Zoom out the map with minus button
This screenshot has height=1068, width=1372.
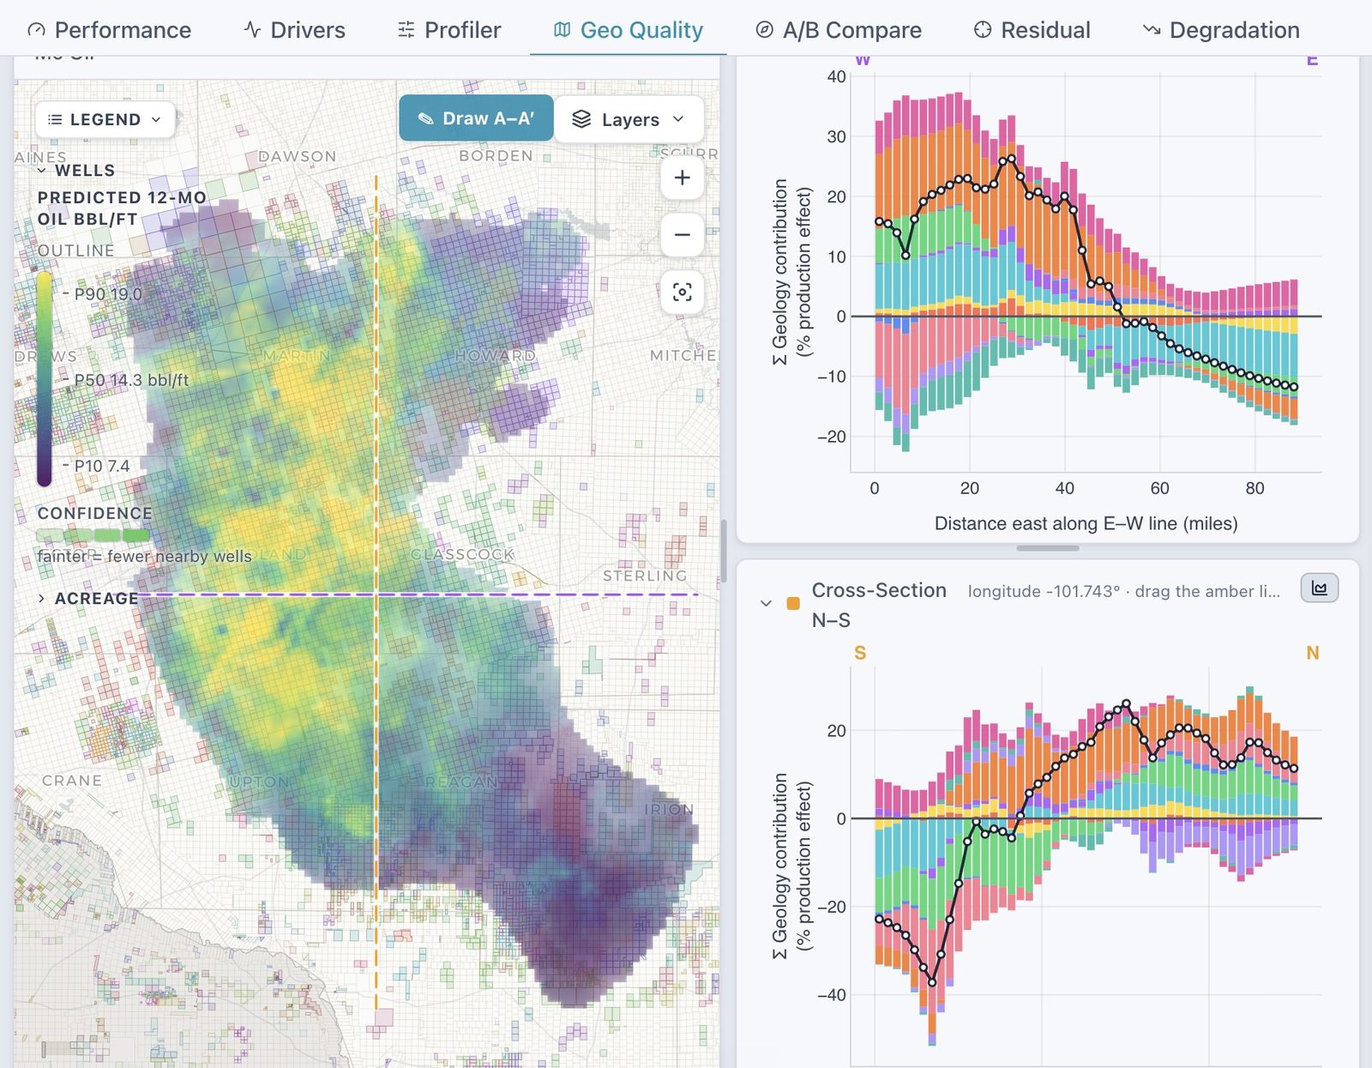(x=683, y=234)
